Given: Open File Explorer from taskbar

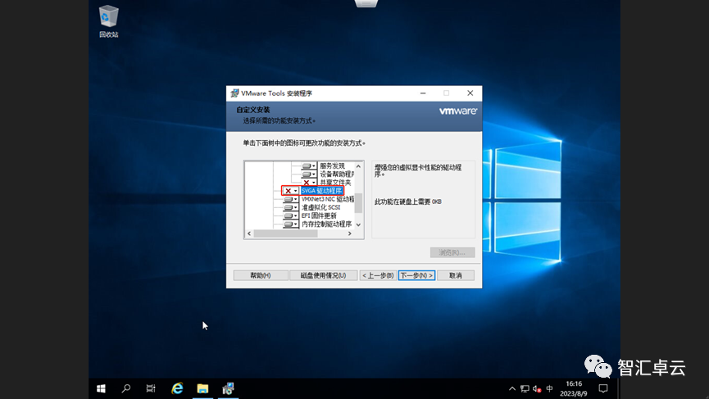Looking at the screenshot, I should click(x=202, y=388).
